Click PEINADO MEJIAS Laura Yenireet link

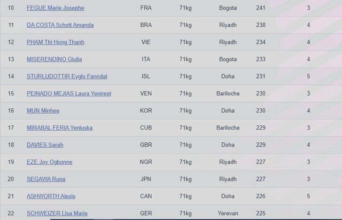coord(69,93)
